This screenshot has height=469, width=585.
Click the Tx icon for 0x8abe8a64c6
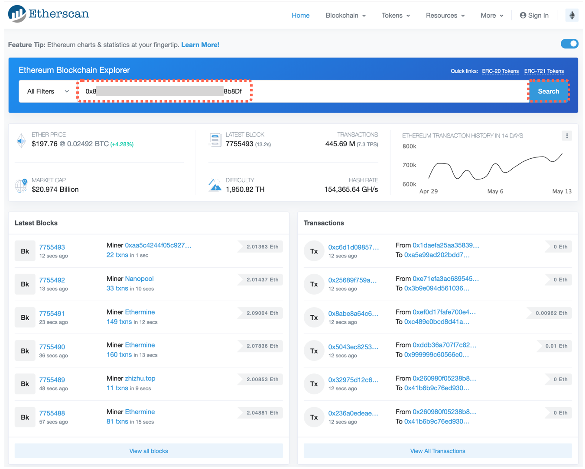[x=314, y=318]
